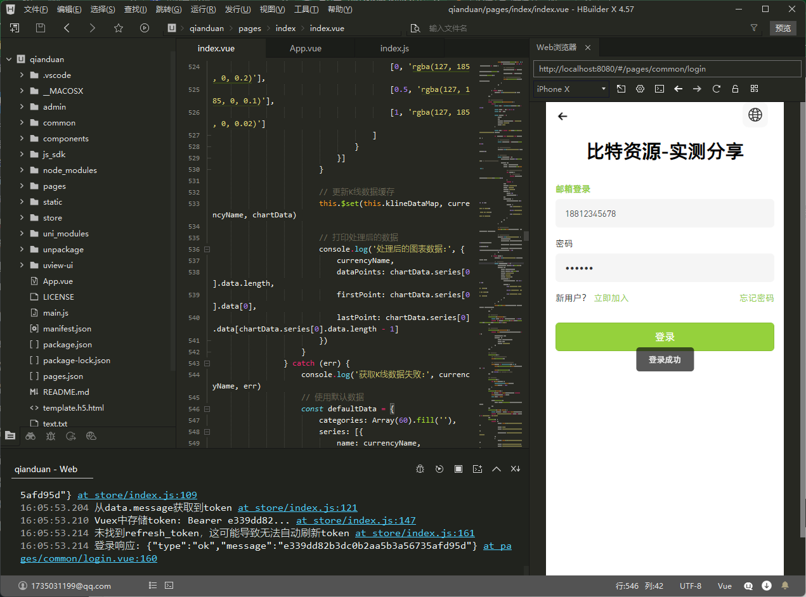806x597 pixels.
Task: Expand the store folder
Action: pos(22,218)
